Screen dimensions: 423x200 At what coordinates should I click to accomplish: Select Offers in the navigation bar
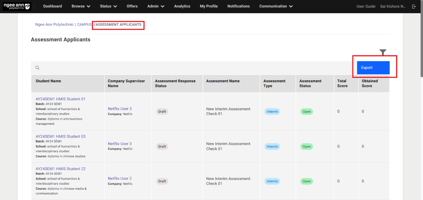132,6
